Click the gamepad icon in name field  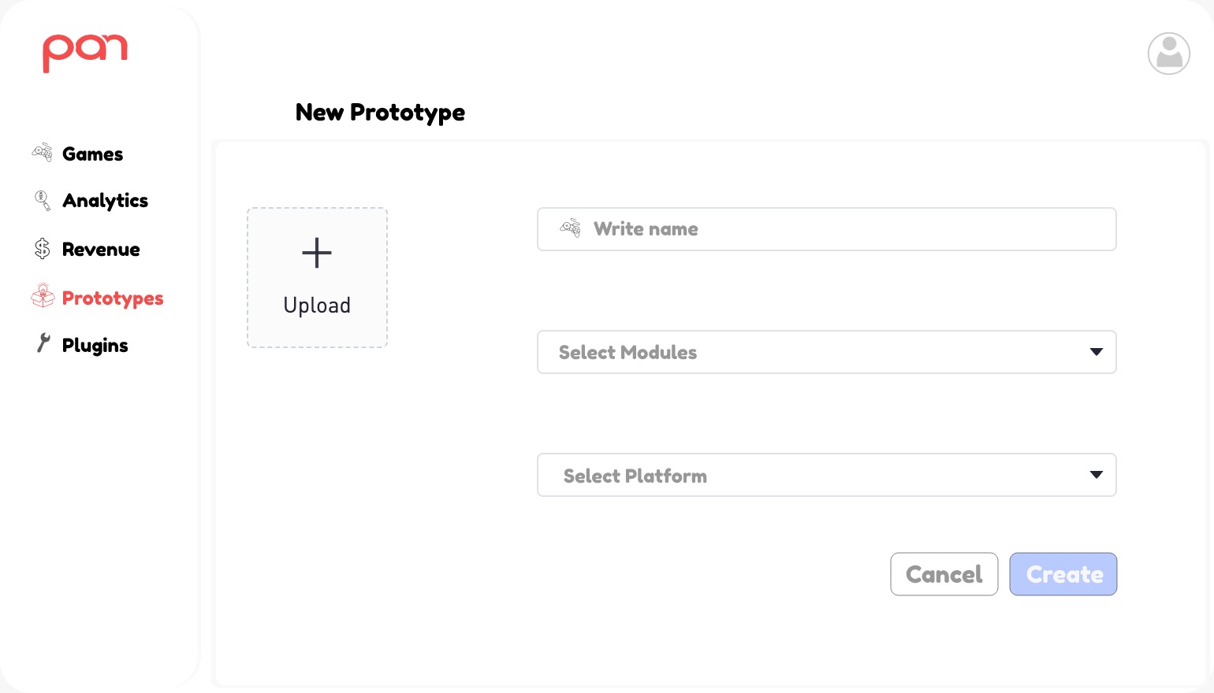(x=570, y=228)
